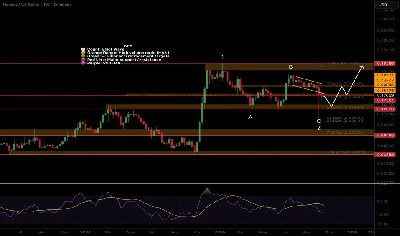
Task: Click the 2025 mark on the time axis
Action: 220,232
